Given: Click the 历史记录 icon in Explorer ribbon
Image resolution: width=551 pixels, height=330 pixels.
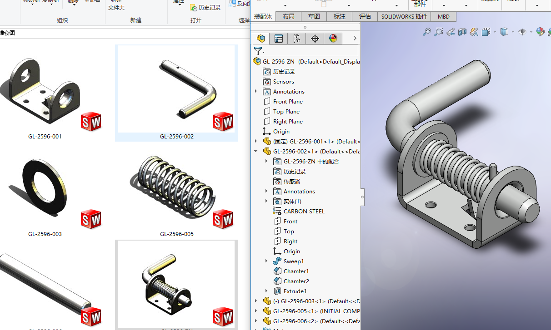Looking at the screenshot, I should click(x=193, y=7).
